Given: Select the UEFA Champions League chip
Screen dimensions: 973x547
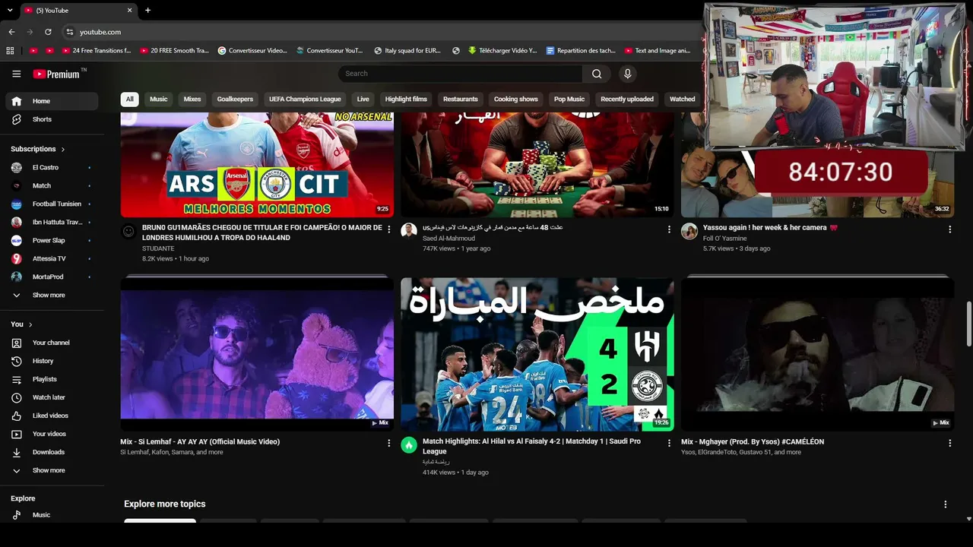Looking at the screenshot, I should click(x=305, y=99).
